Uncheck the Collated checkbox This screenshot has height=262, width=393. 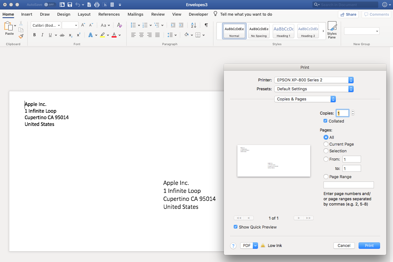325,121
